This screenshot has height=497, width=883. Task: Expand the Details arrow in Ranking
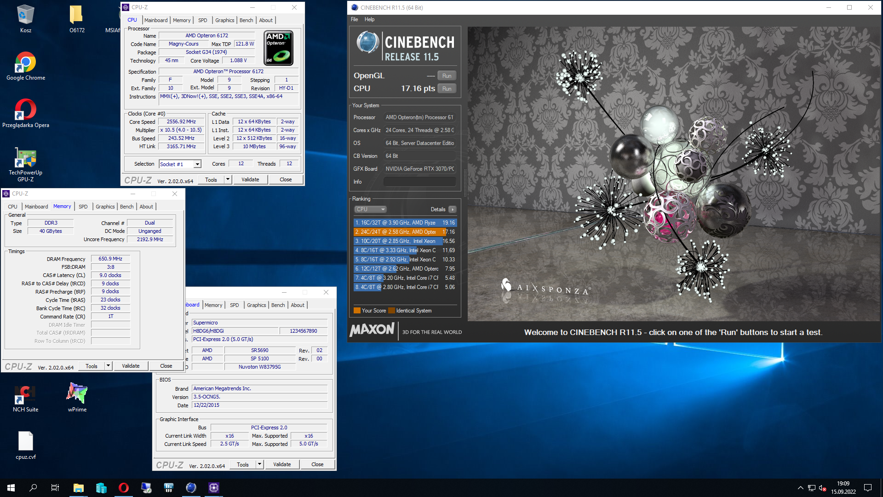coord(453,209)
